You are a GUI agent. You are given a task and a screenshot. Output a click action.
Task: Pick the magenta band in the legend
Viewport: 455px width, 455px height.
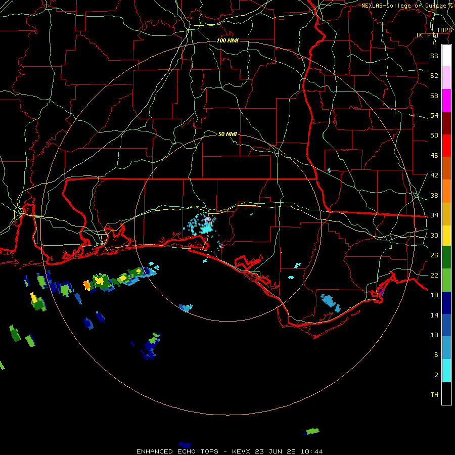click(446, 101)
